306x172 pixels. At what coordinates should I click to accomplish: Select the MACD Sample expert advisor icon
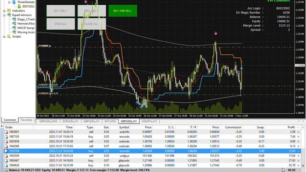[14, 28]
